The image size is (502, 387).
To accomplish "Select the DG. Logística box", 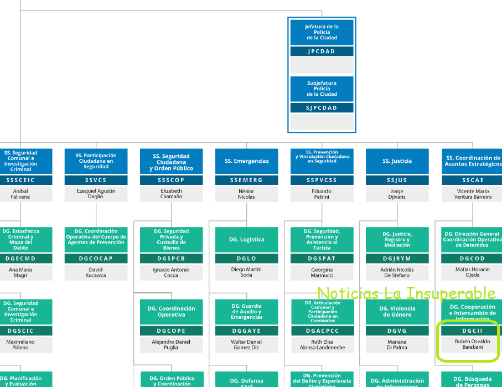I will [246, 240].
